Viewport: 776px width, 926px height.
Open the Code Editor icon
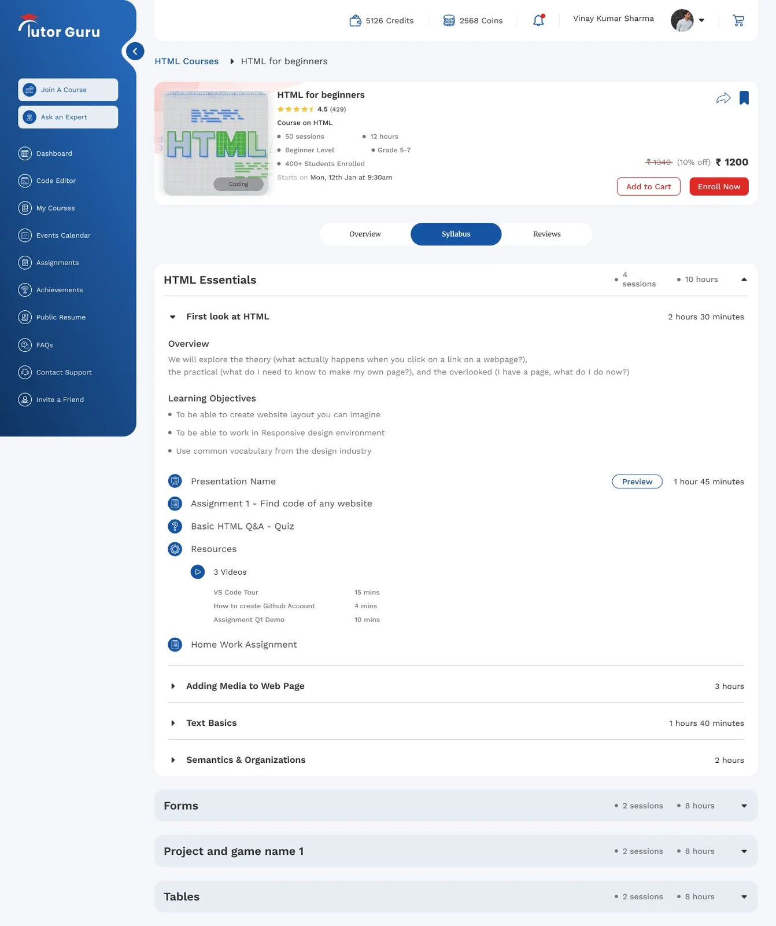pyautogui.click(x=25, y=181)
